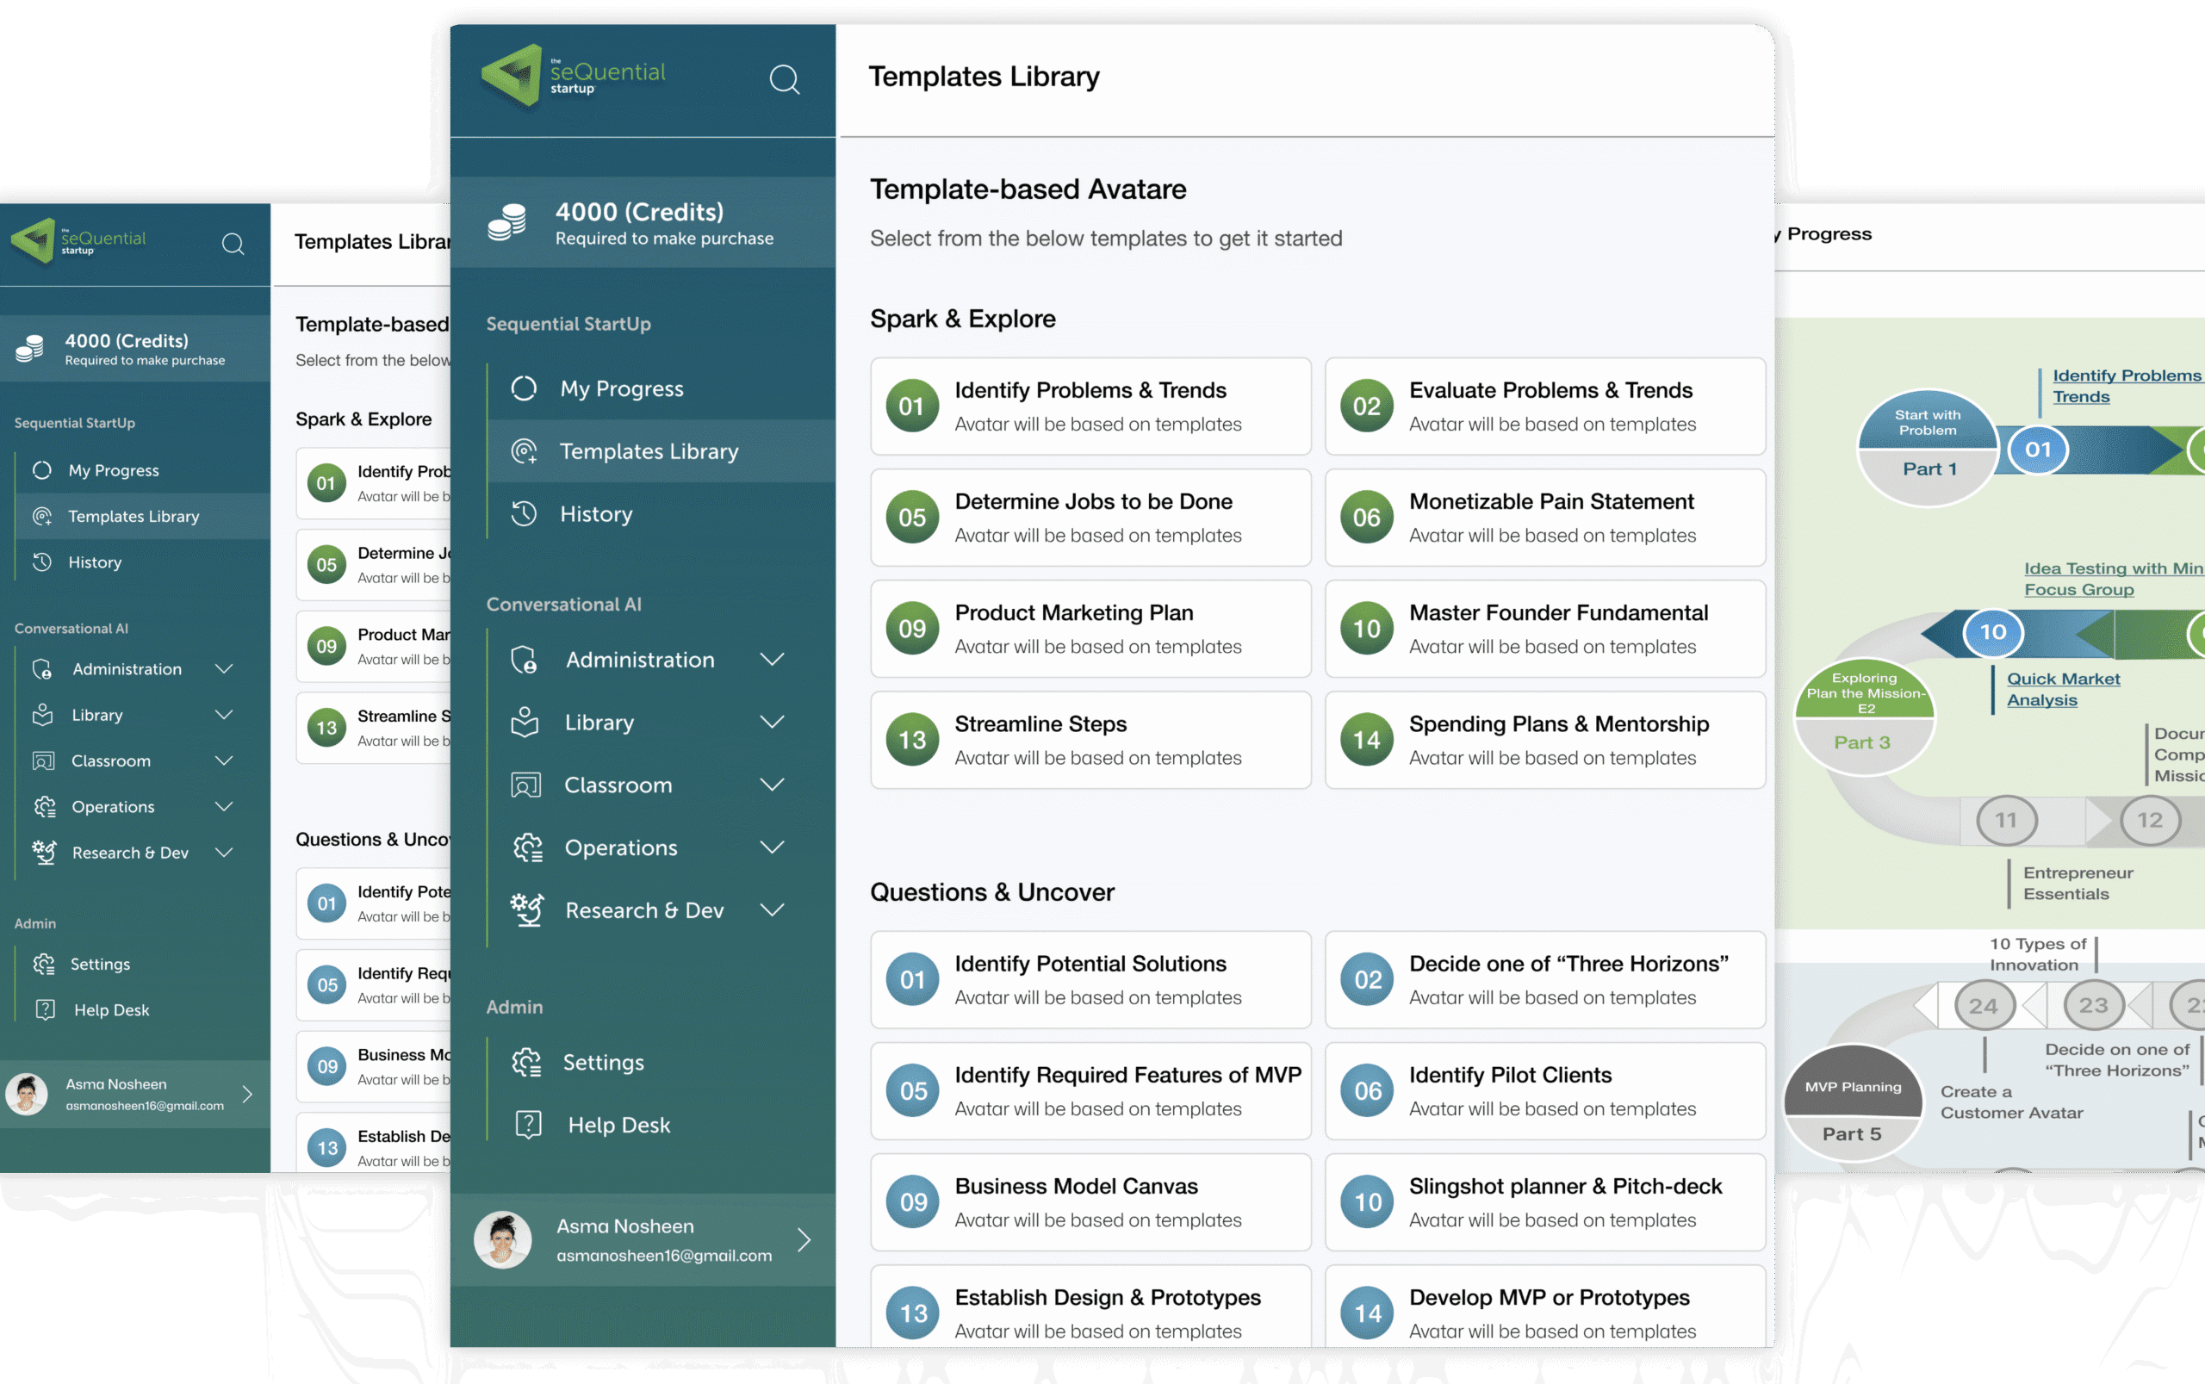Select the Business Model Canvas template
The width and height of the screenshot is (2205, 1384).
[x=1090, y=1201]
